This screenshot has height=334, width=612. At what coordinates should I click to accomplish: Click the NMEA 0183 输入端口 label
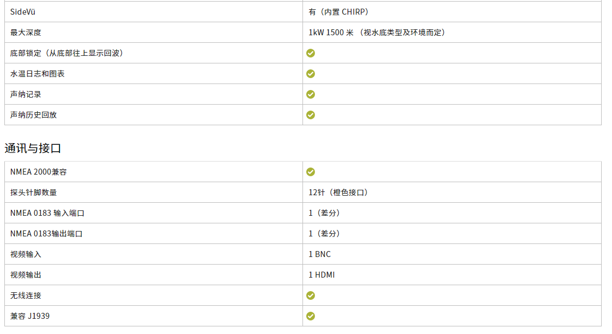[47, 213]
